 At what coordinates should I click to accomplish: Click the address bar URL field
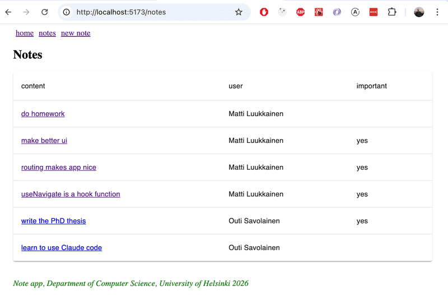tap(151, 12)
